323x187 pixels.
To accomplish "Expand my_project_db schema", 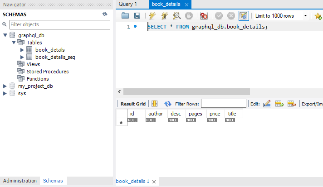I will pyautogui.click(x=5, y=86).
